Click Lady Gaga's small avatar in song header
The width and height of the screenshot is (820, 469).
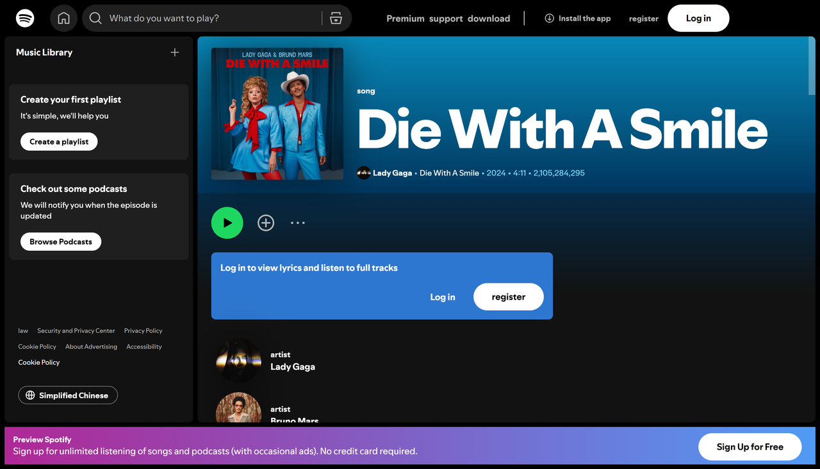[x=364, y=173]
